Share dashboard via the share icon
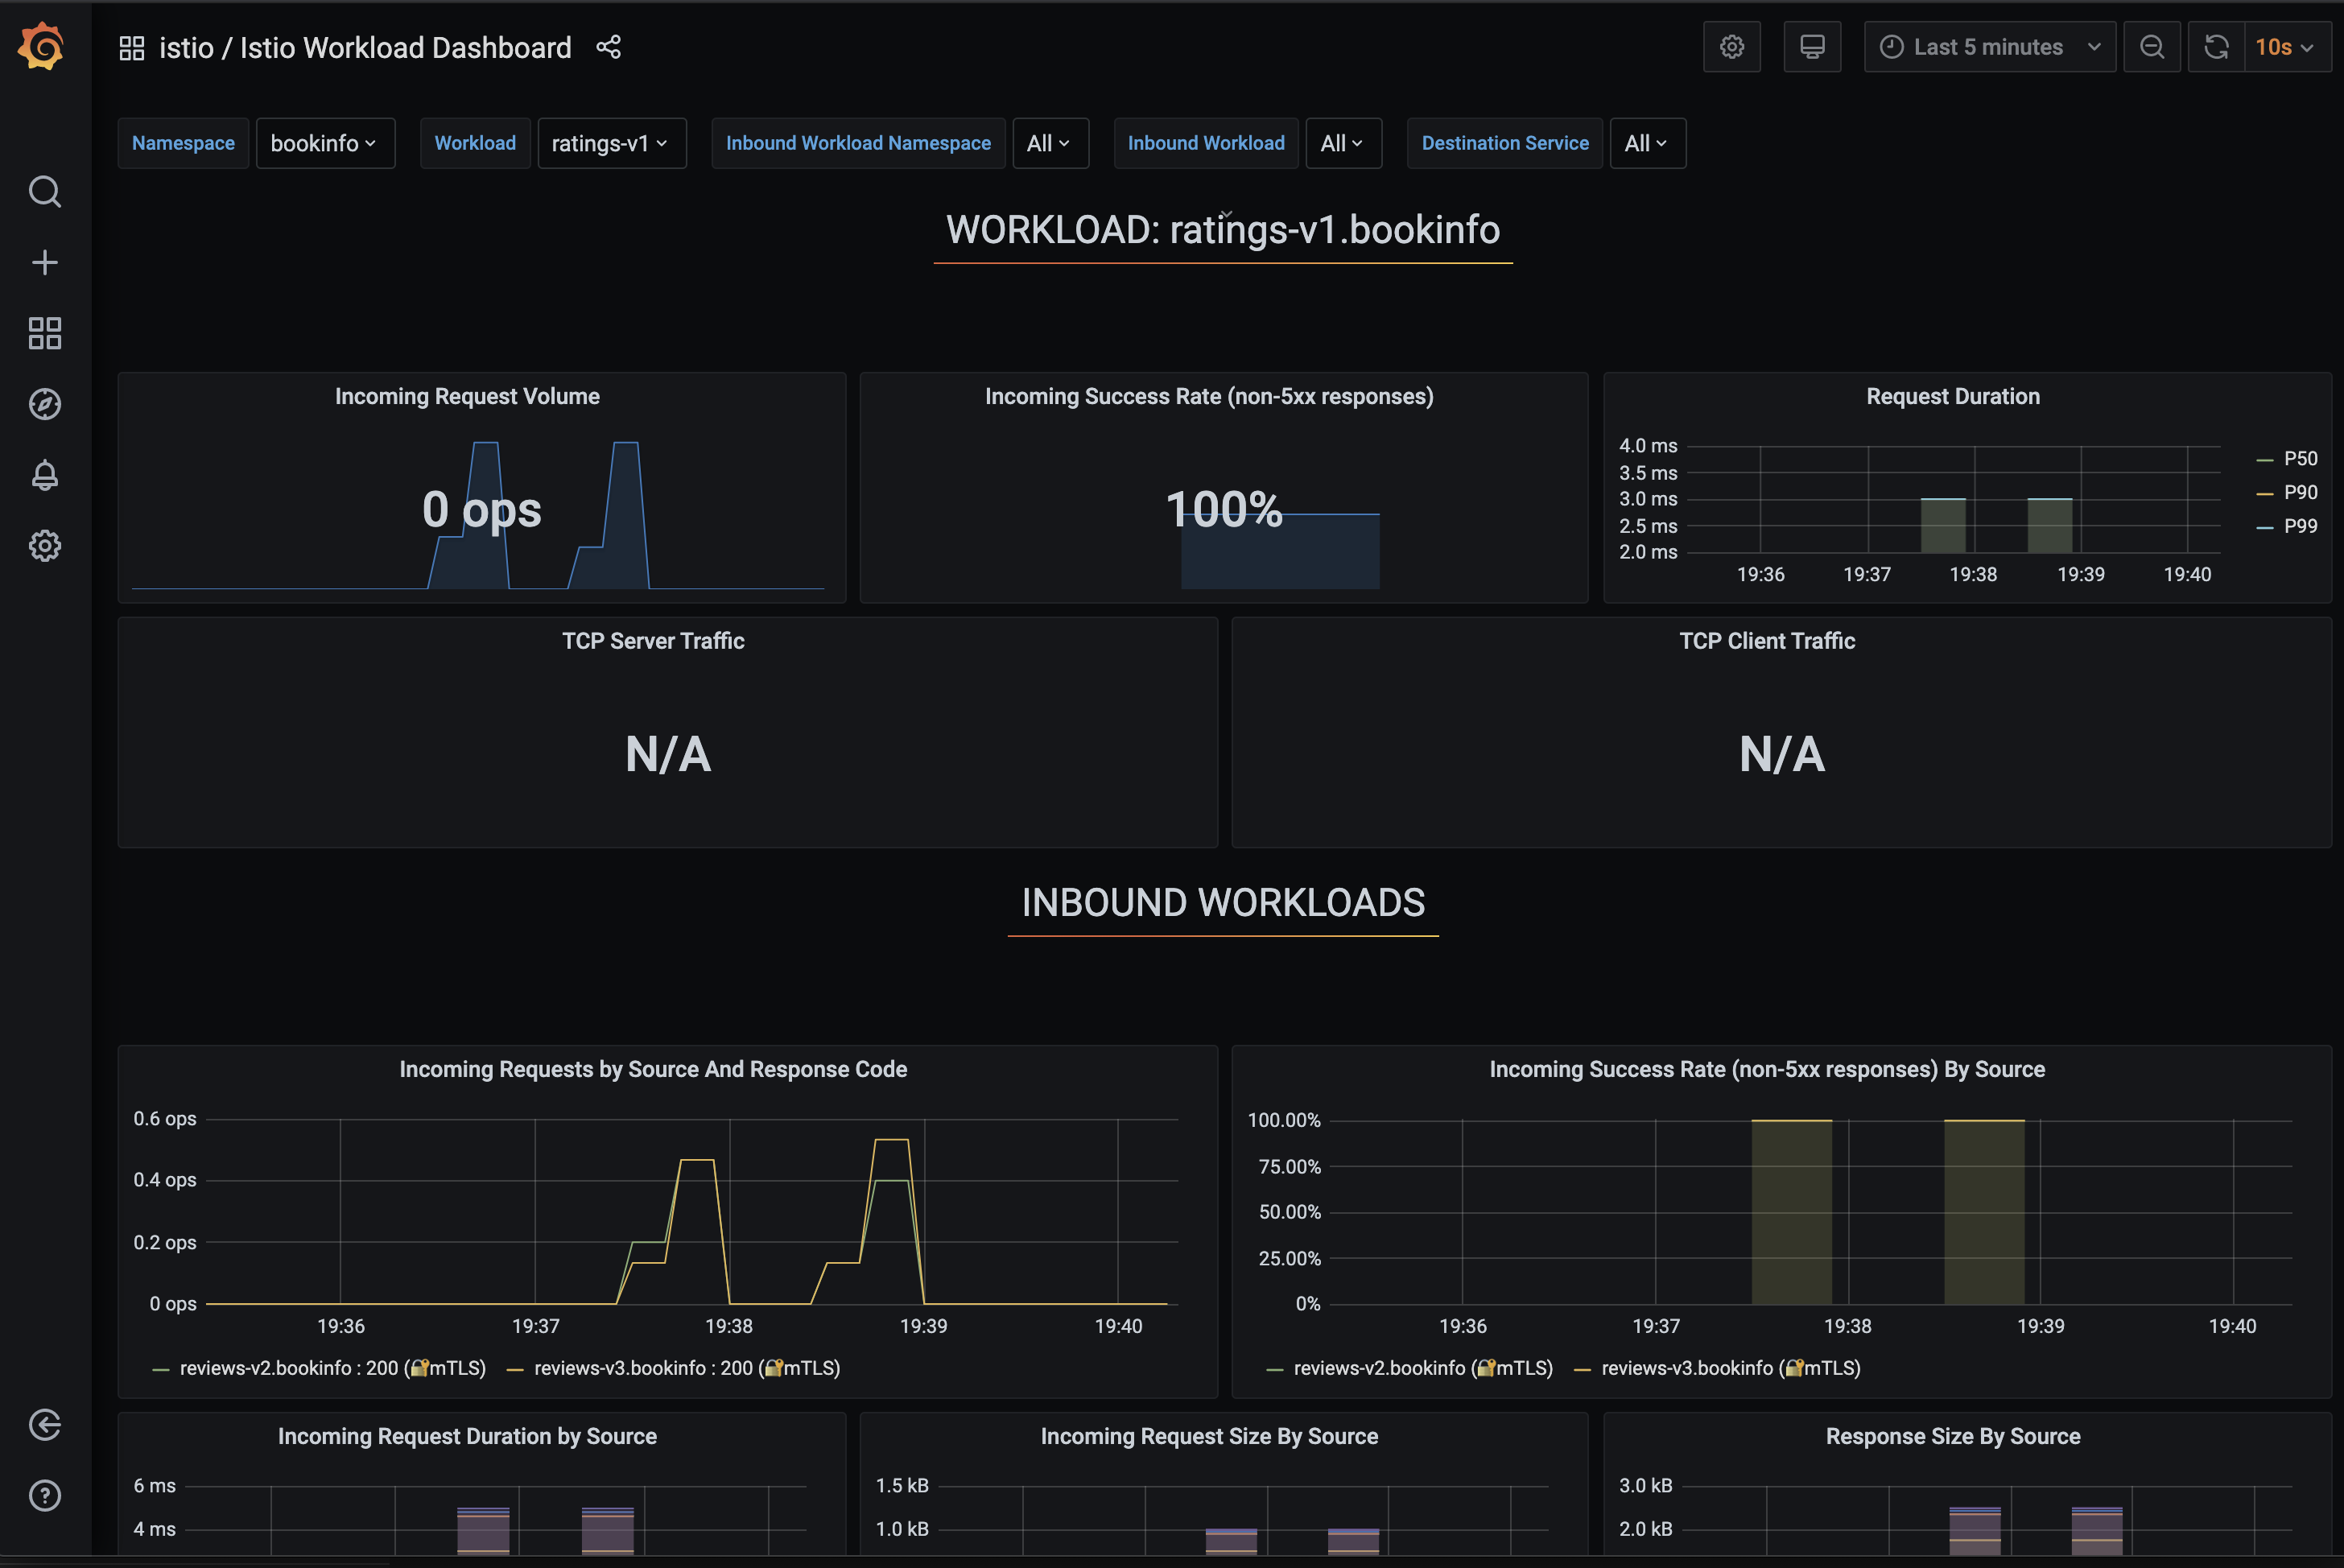The height and width of the screenshot is (1568, 2344). [x=608, y=47]
